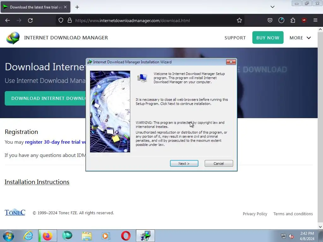This screenshot has height=242, width=323.
Task: Click Next in the IDM Installation Wizard
Action: pos(184,164)
